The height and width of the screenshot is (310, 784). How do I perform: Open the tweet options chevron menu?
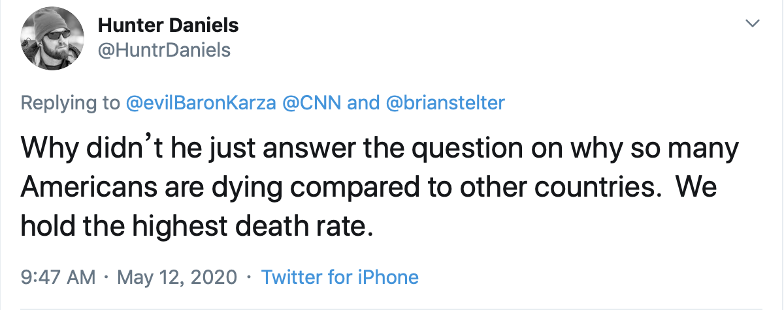click(753, 24)
